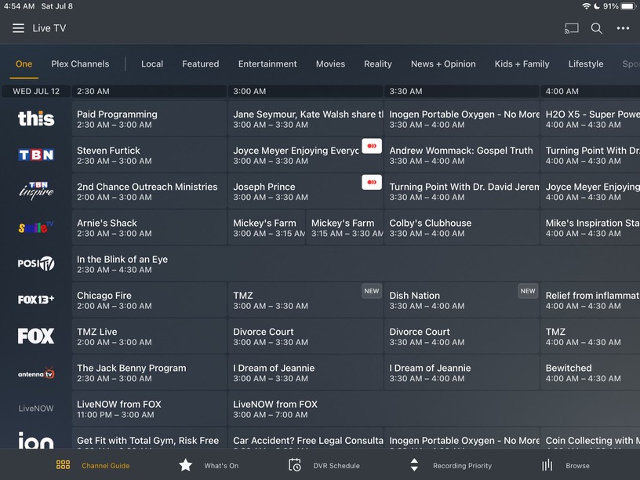The height and width of the screenshot is (480, 640).
Task: Tap the Browse bars icon
Action: (547, 465)
